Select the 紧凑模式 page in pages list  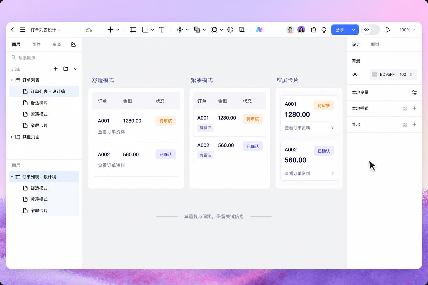[x=44, y=114]
